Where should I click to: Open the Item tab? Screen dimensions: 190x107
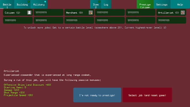96,5
